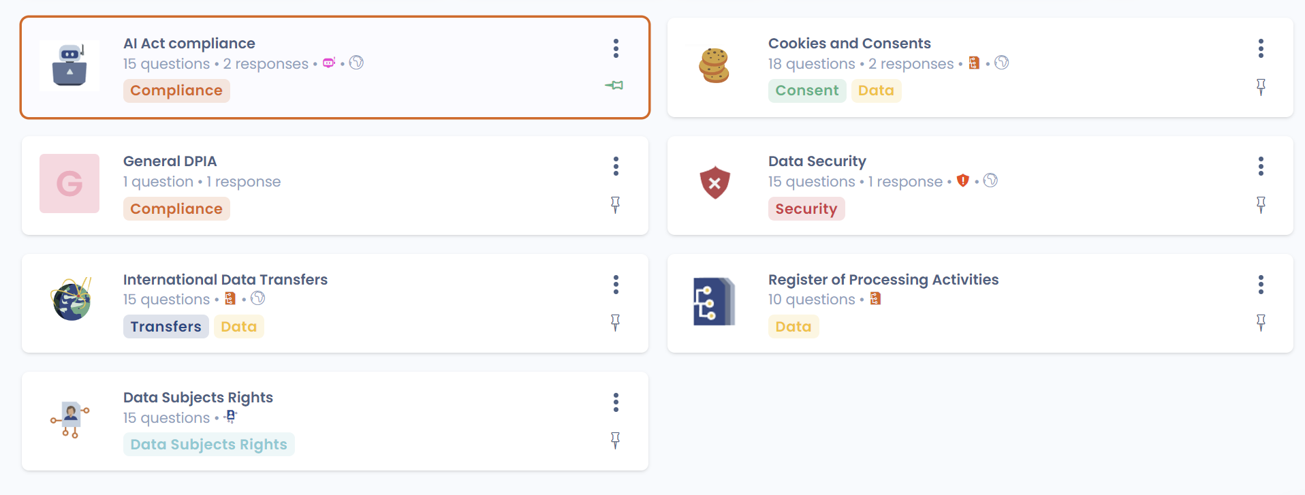
Task: Pin the General DPIA card
Action: (x=615, y=204)
